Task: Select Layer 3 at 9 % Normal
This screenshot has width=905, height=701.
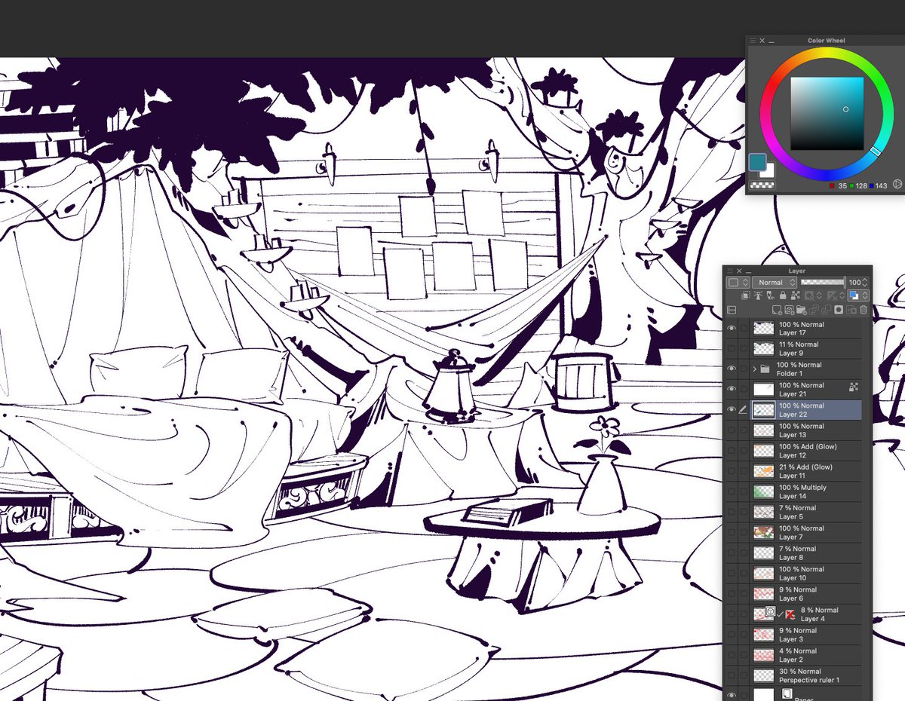Action: point(807,635)
